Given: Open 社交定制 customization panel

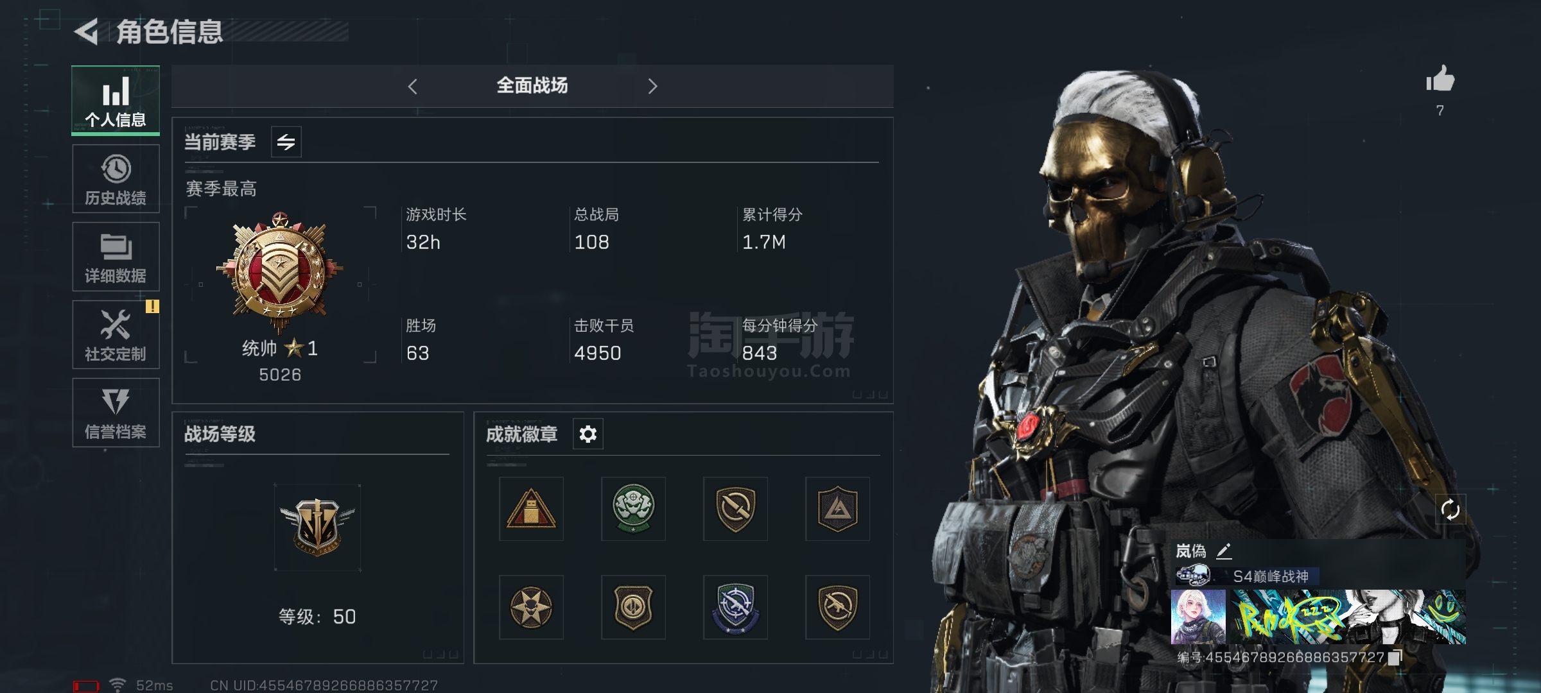Looking at the screenshot, I should [116, 334].
